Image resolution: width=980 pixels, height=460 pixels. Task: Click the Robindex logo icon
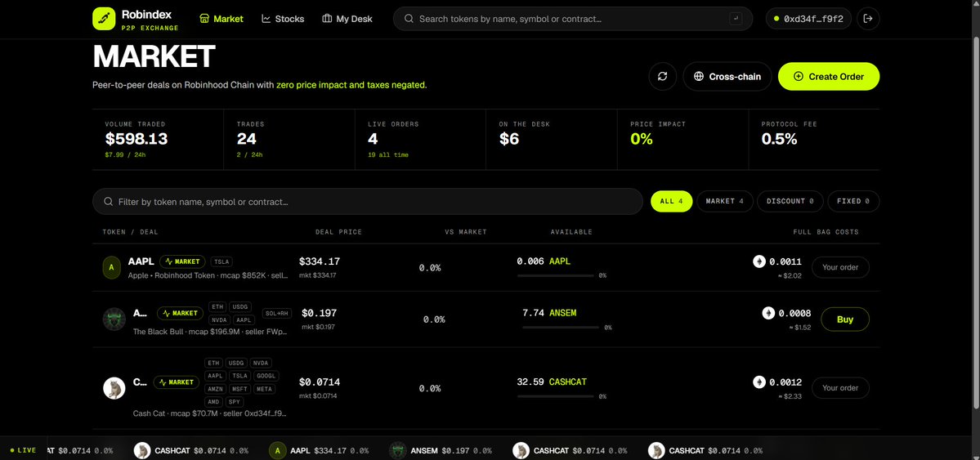104,19
